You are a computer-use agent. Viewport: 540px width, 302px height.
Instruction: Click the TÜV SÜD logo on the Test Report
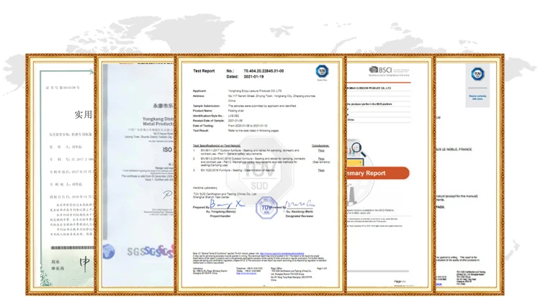pyautogui.click(x=322, y=71)
